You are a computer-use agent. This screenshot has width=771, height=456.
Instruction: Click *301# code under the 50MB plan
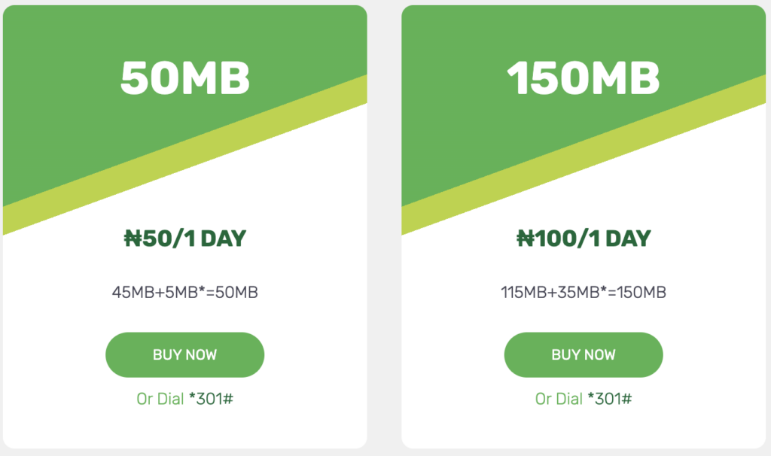pos(211,399)
